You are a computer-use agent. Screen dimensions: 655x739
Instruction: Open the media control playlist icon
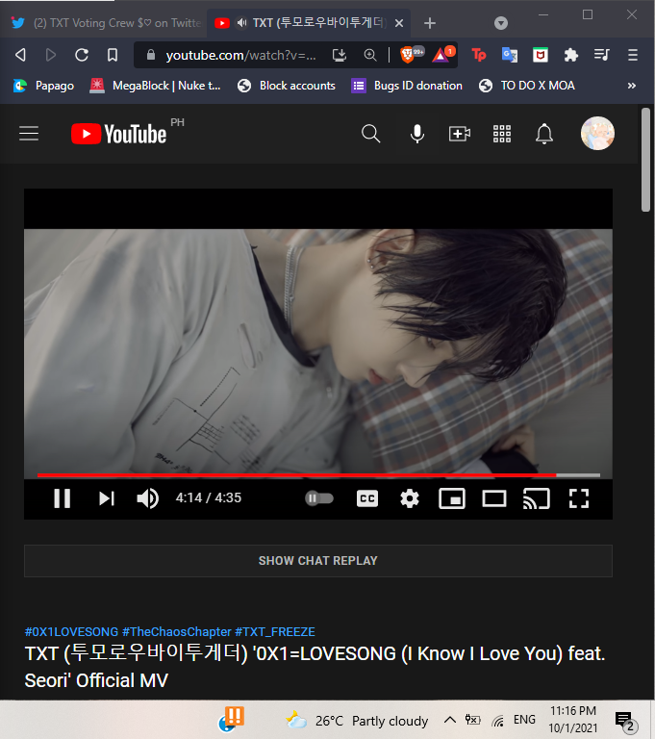602,55
